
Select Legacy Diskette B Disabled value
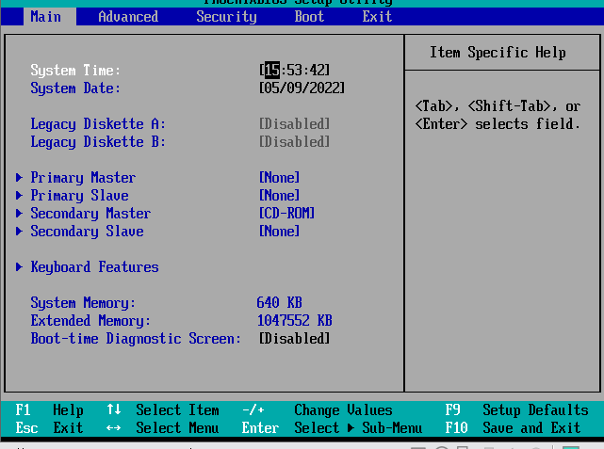coord(295,142)
